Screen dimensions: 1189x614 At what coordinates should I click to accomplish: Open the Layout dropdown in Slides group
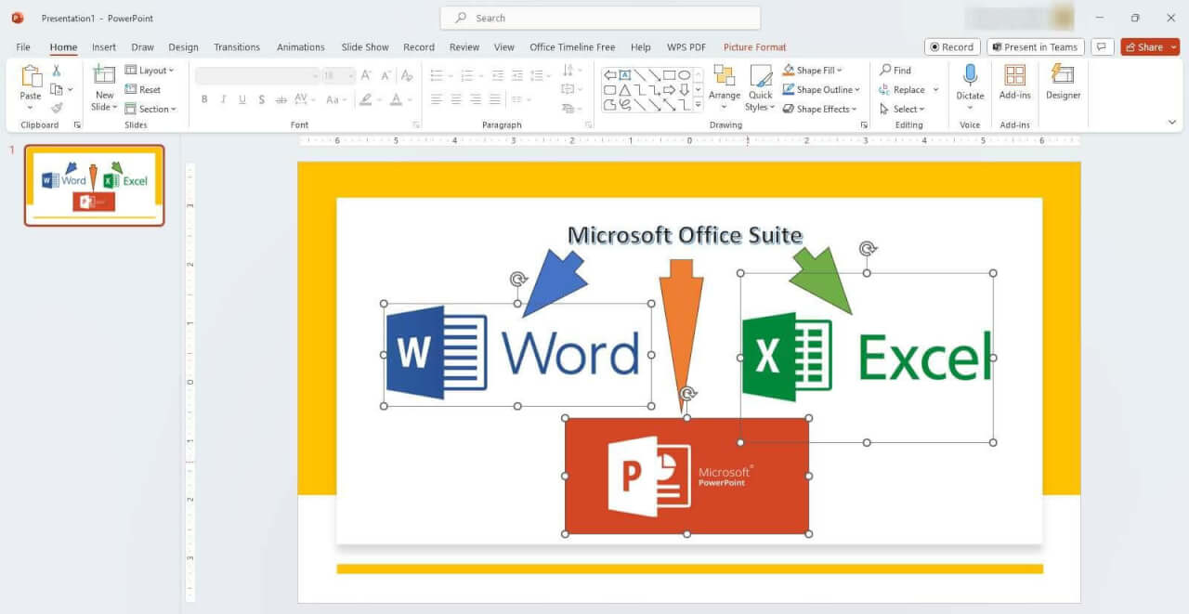point(150,71)
